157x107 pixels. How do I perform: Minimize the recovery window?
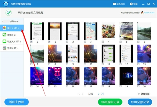click(143, 4)
